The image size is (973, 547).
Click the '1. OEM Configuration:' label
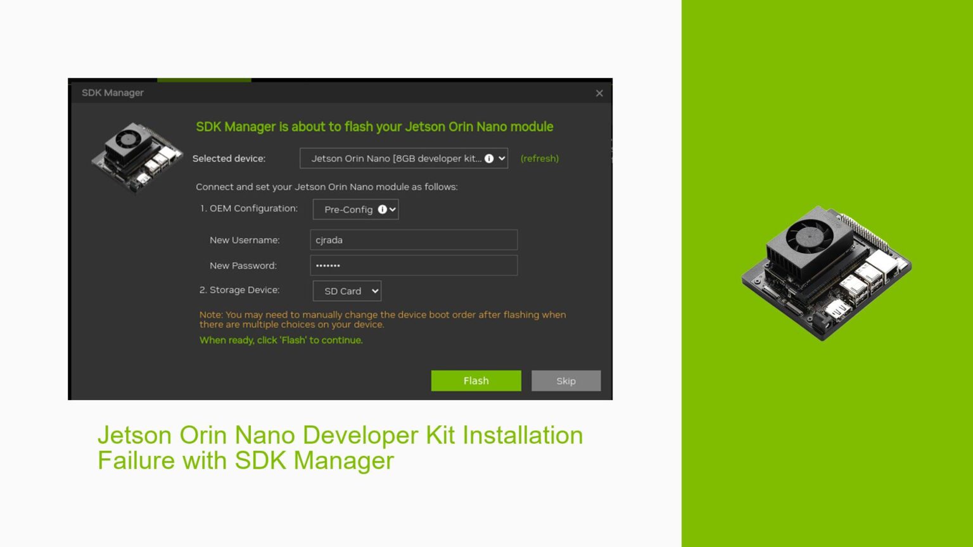249,208
